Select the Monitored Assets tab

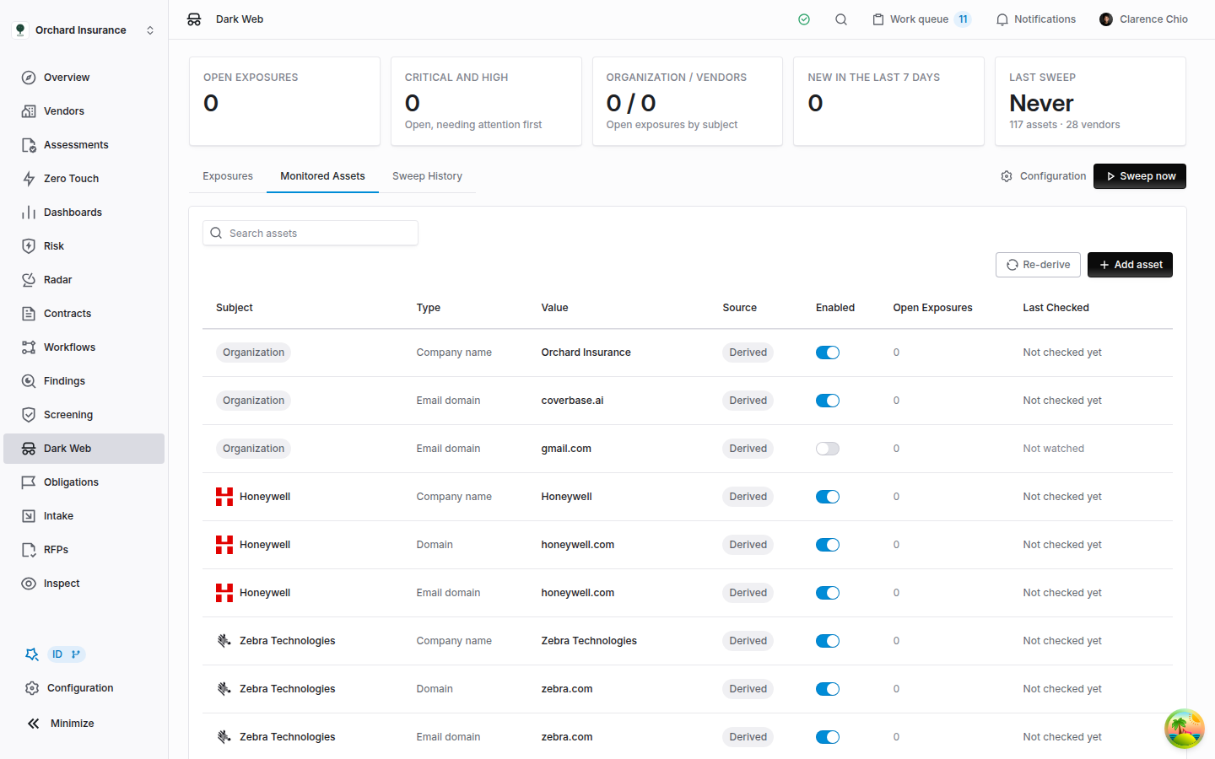(x=322, y=176)
